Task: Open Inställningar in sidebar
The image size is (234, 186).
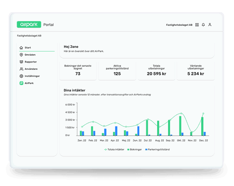Action: coord(37,76)
